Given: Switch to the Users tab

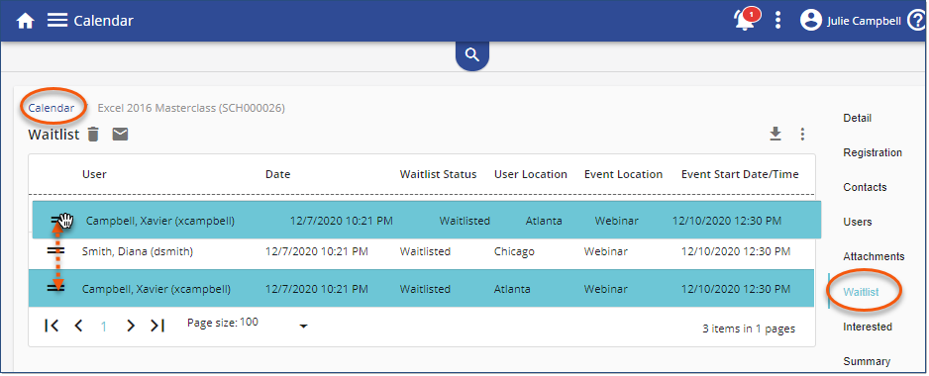Looking at the screenshot, I should [x=858, y=222].
